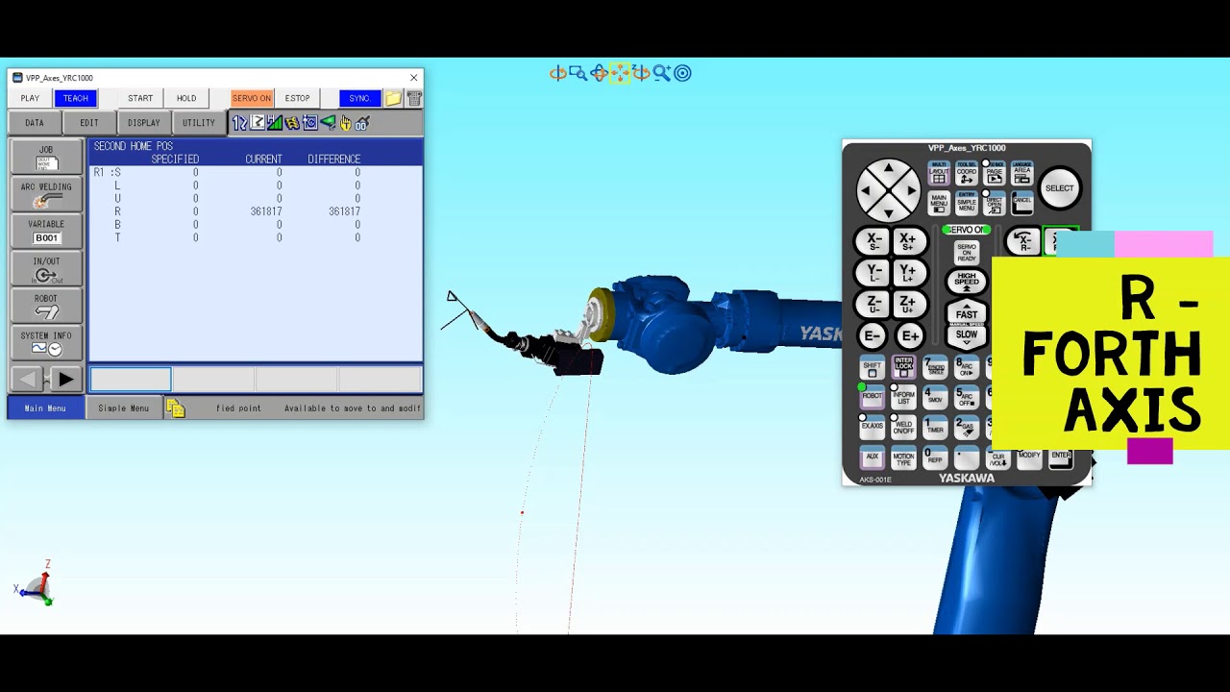Screen dimensions: 1230x692
Task: Open the ARC WELDING menu
Action: coord(46,194)
